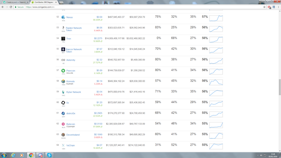The height and width of the screenshot is (158, 281).
Task: Open the media player taskbar icon
Action: [22, 155]
